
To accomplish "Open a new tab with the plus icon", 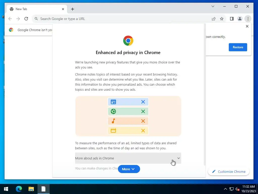I will (73, 9).
